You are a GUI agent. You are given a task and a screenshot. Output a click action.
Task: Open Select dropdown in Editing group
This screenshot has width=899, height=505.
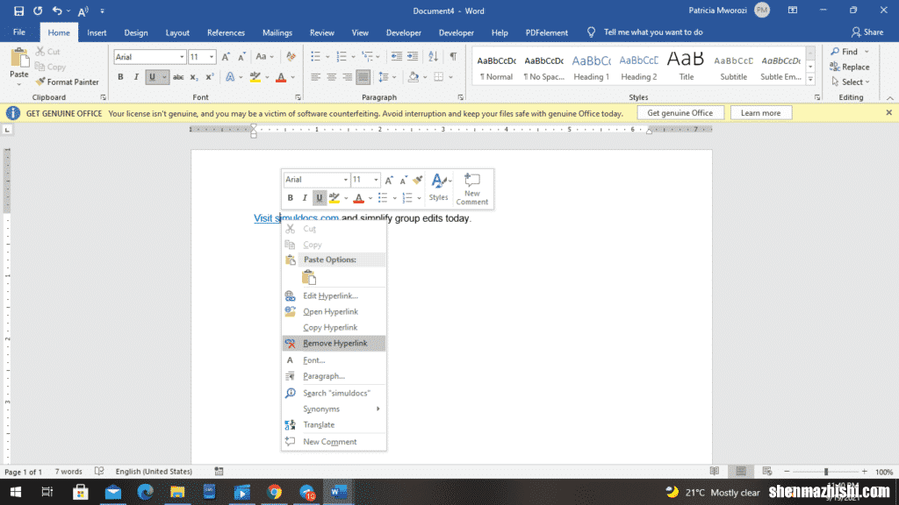[851, 82]
